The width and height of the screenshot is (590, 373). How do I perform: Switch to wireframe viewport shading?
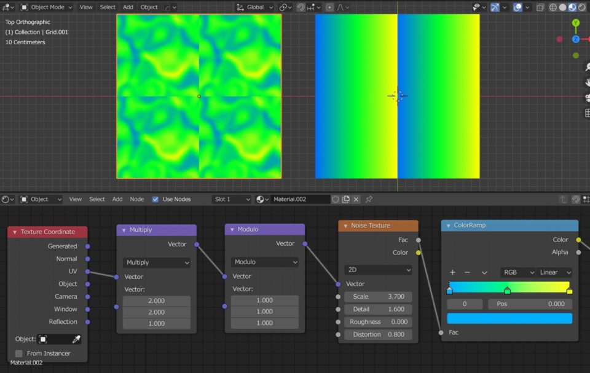click(x=553, y=7)
